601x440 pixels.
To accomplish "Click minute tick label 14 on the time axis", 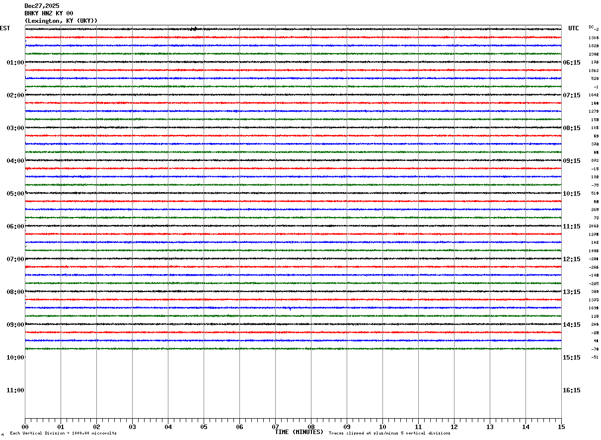I will coord(526,427).
